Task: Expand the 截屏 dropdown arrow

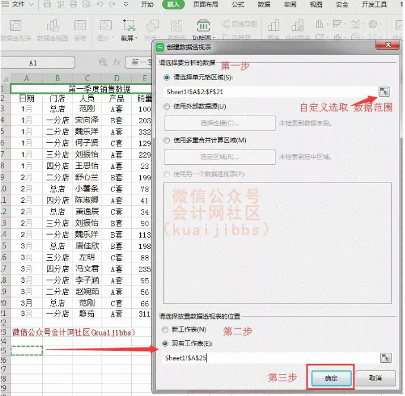Action: [136, 38]
